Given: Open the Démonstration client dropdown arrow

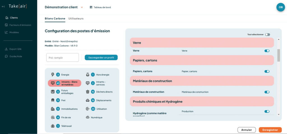Looking at the screenshot, I should click(x=82, y=7).
